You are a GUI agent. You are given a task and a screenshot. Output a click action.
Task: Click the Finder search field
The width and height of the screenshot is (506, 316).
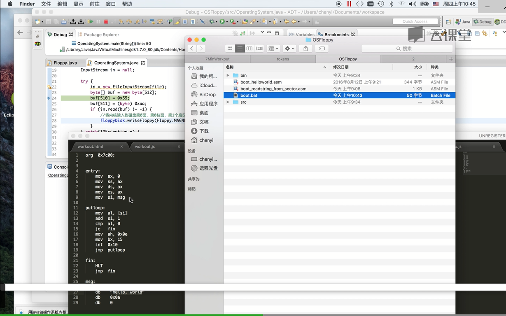coord(406,49)
